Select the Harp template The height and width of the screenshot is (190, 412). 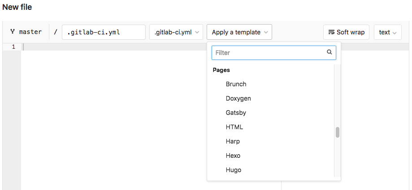pos(233,141)
